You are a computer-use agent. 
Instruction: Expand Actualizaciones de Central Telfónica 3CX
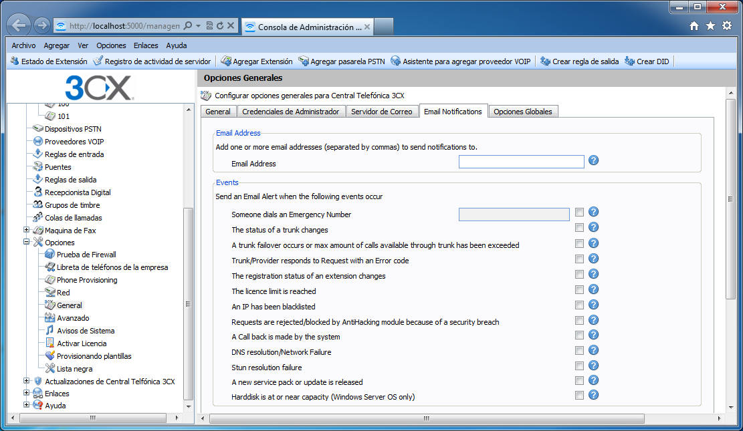point(27,380)
